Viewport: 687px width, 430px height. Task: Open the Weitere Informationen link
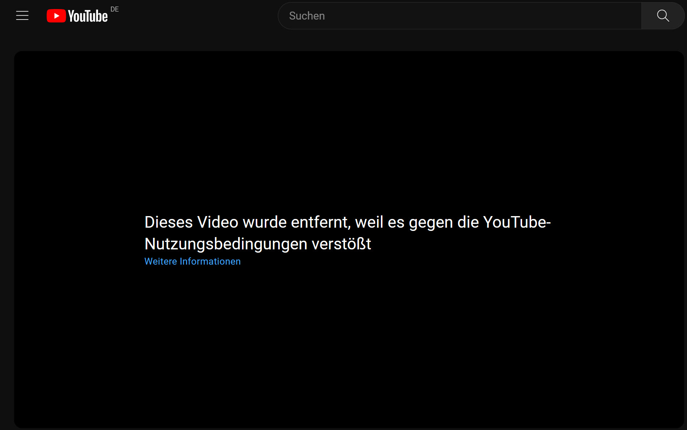(x=192, y=261)
